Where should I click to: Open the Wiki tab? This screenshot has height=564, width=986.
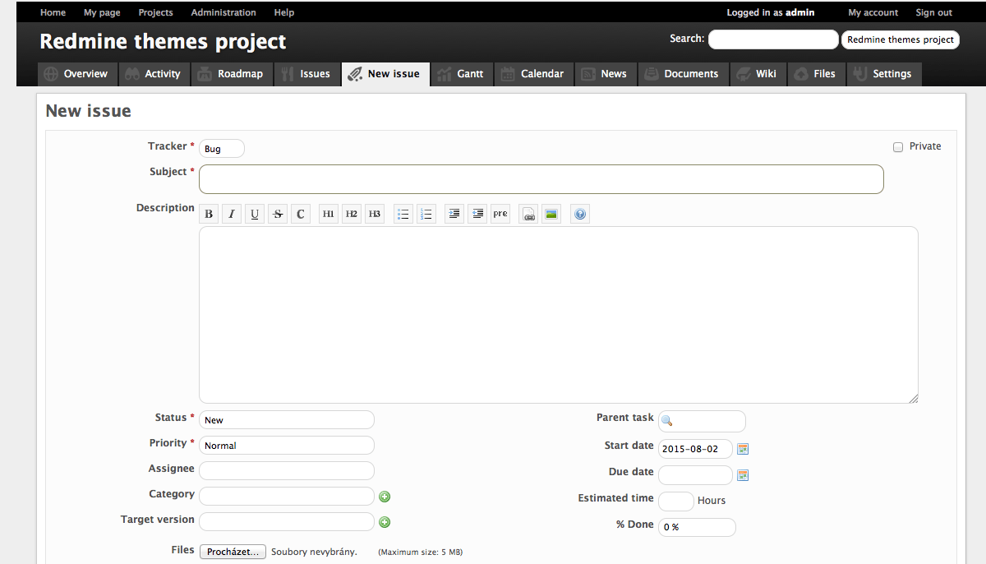pos(757,74)
